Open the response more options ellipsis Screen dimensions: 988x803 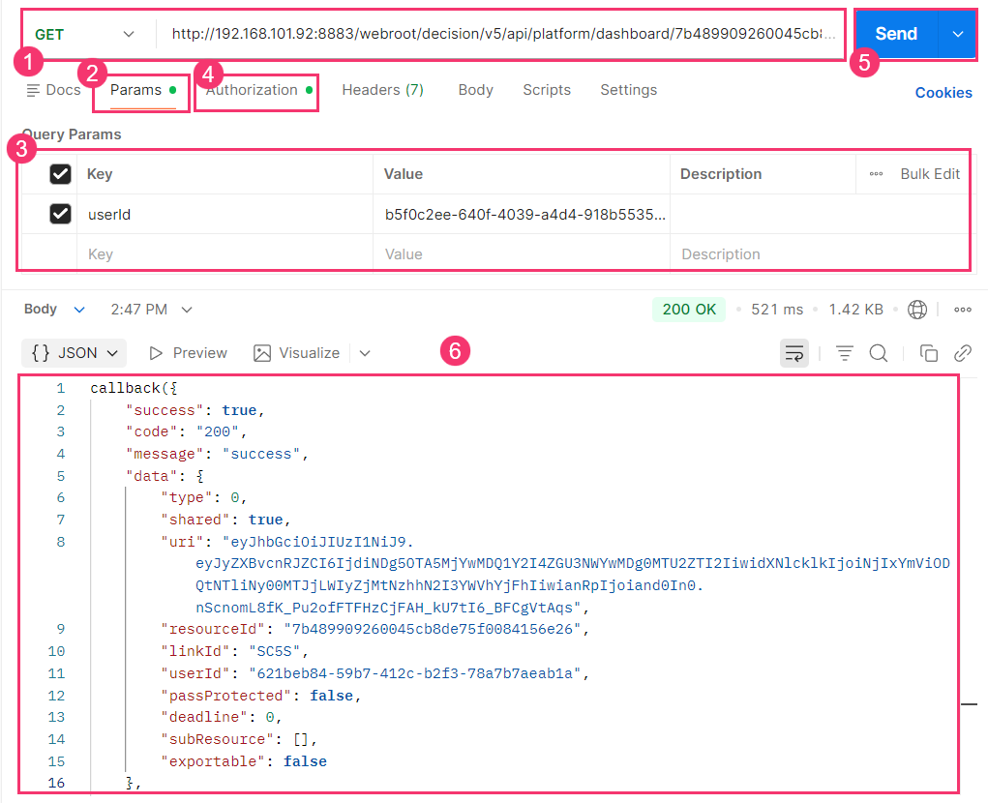tap(962, 310)
